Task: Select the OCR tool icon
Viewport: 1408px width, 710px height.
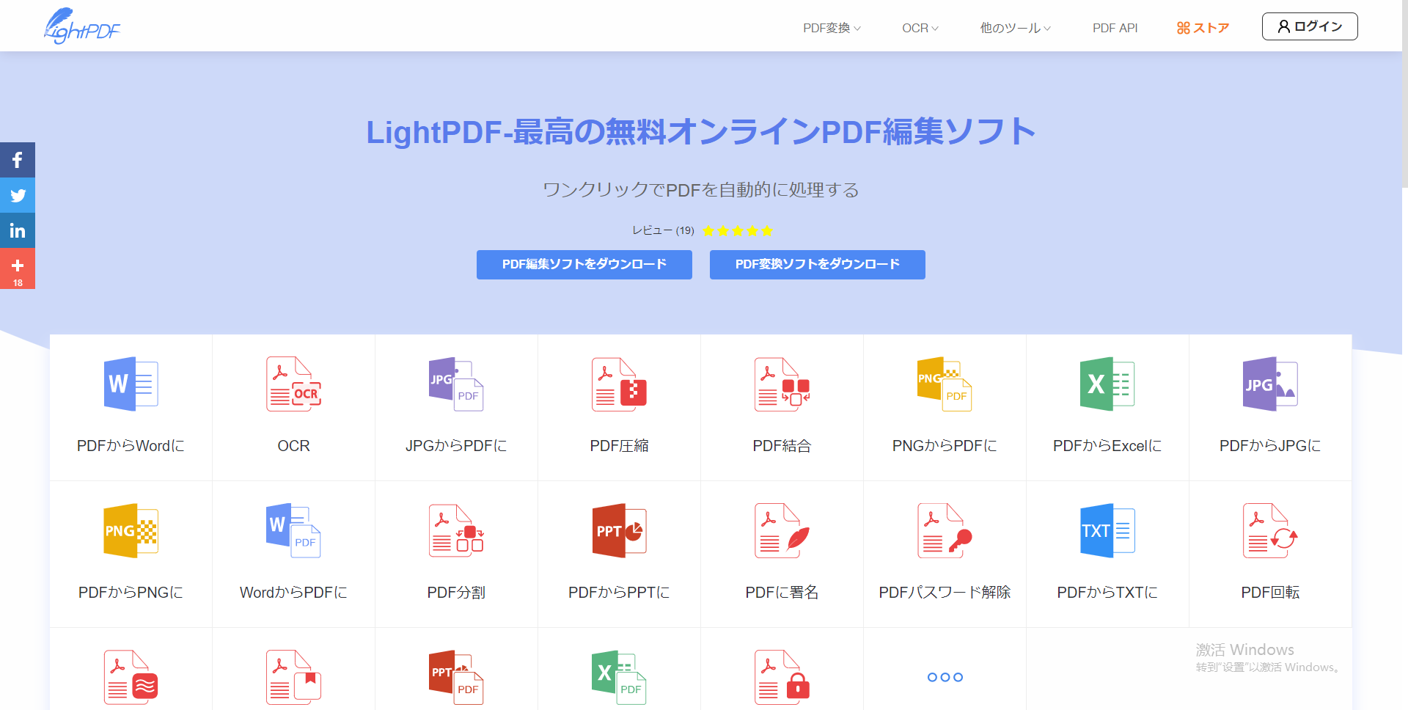Action: 294,384
